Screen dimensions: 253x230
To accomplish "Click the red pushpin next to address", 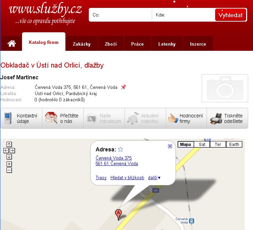I will [124, 87].
